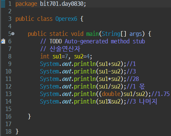Image resolution: width=171 pixels, height=136 pixels.
Task: Click the class name Operex6
Action: point(66,19)
